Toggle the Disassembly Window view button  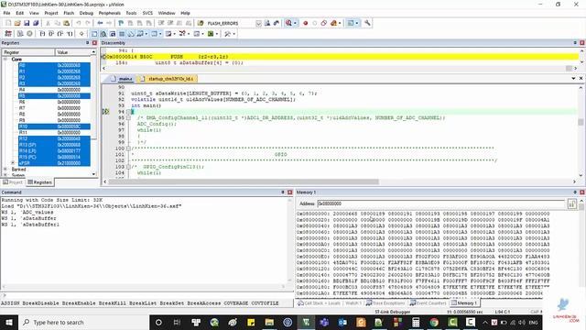coord(103,34)
